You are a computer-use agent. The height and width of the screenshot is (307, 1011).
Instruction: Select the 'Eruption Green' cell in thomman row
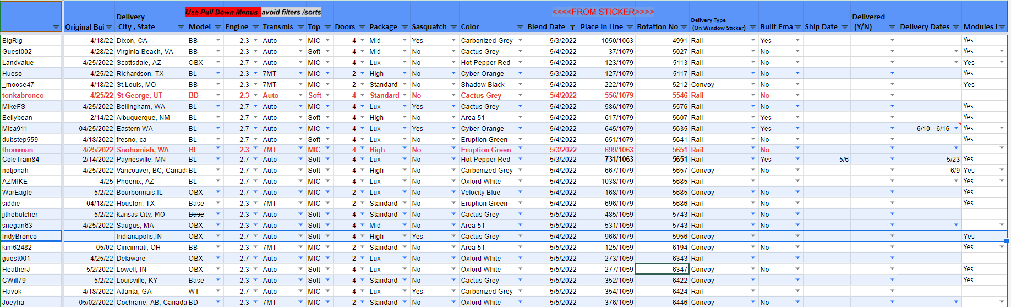point(492,150)
